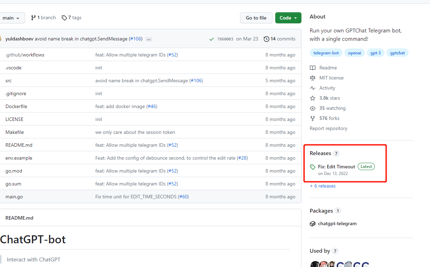Open the 3.8k stars link
430x267 pixels.
329,98
